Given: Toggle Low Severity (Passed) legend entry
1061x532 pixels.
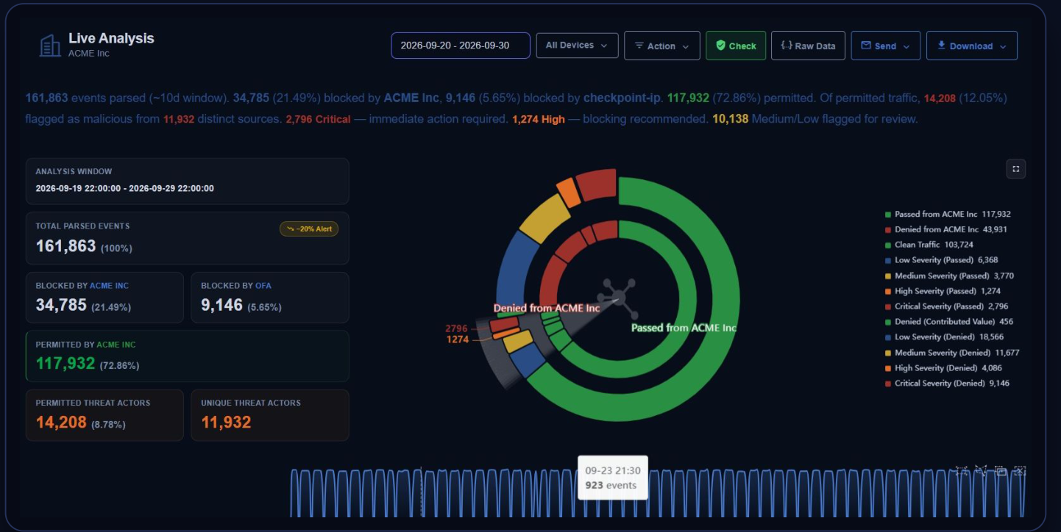Looking at the screenshot, I should [941, 260].
